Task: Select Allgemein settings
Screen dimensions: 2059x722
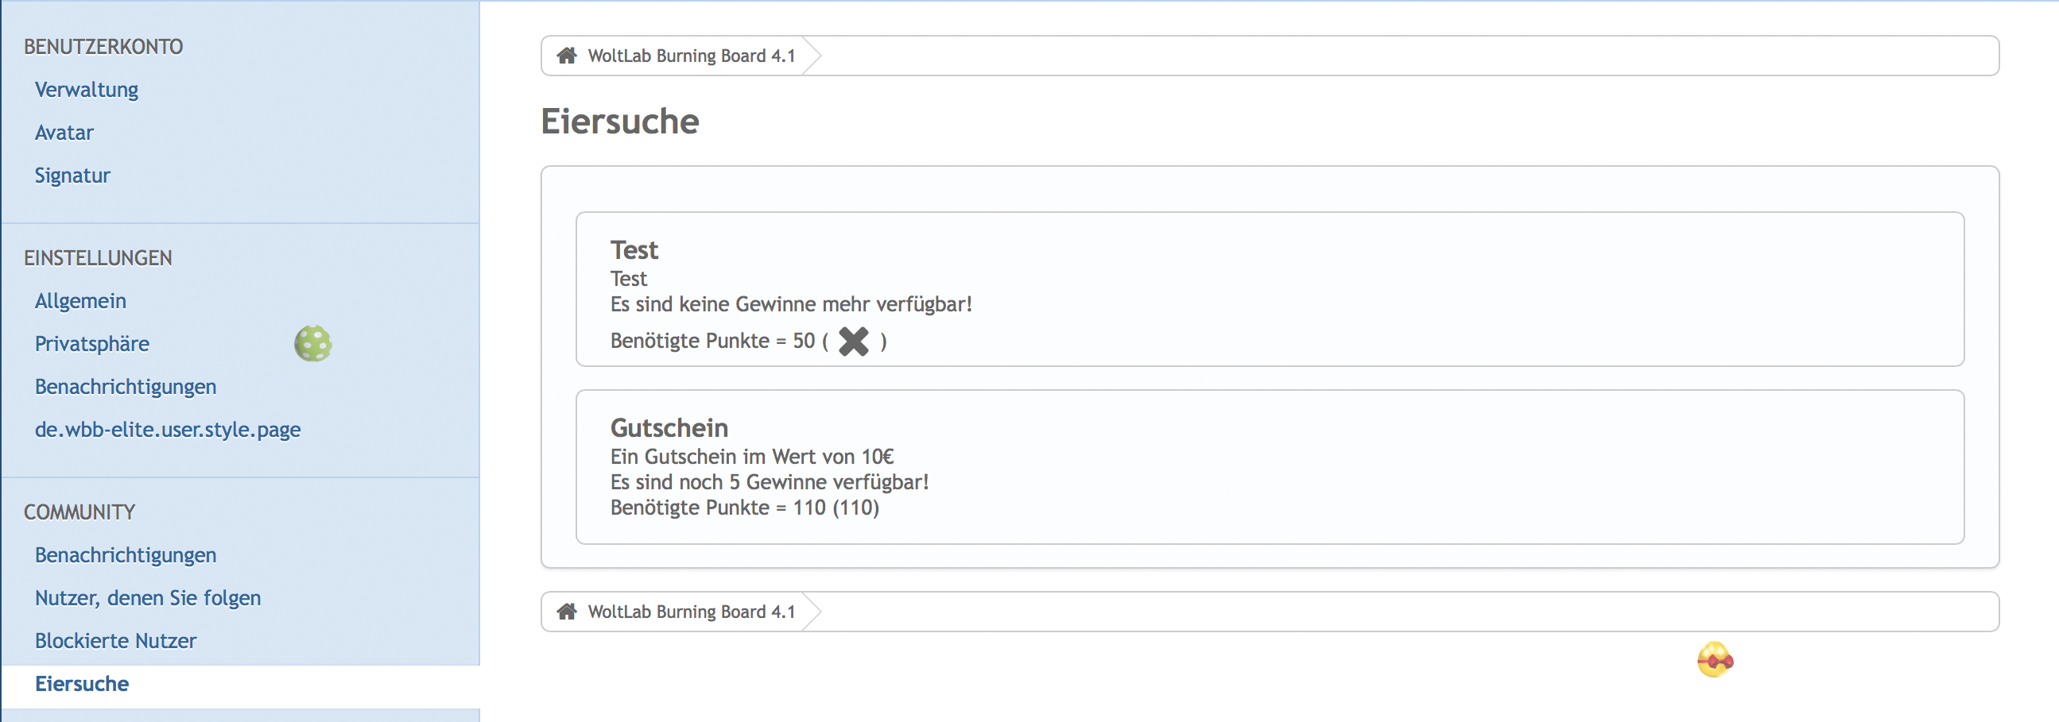Action: tap(80, 301)
